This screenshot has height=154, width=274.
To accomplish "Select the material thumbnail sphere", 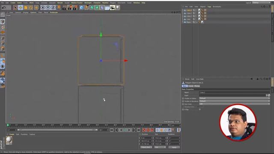I will coord(9,140).
